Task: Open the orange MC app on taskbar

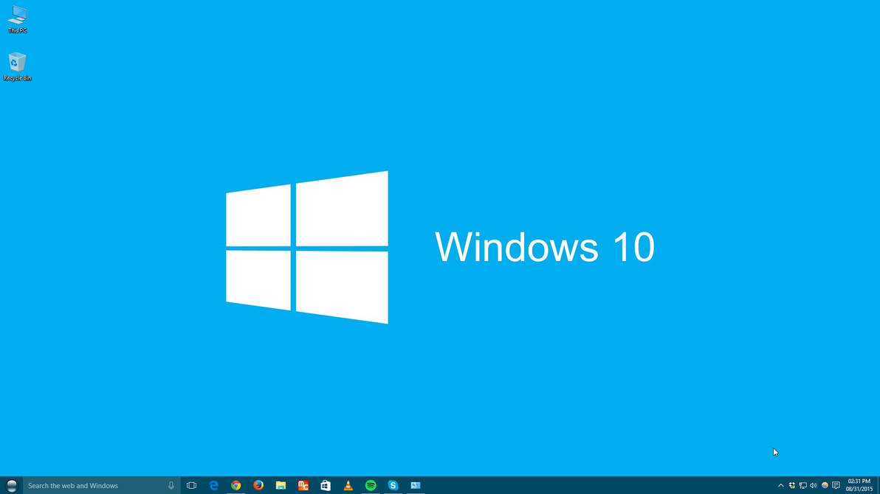Action: click(303, 486)
